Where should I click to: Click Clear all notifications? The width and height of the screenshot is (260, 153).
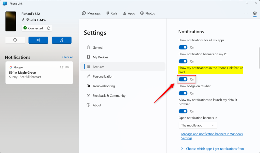(x=68, y=57)
